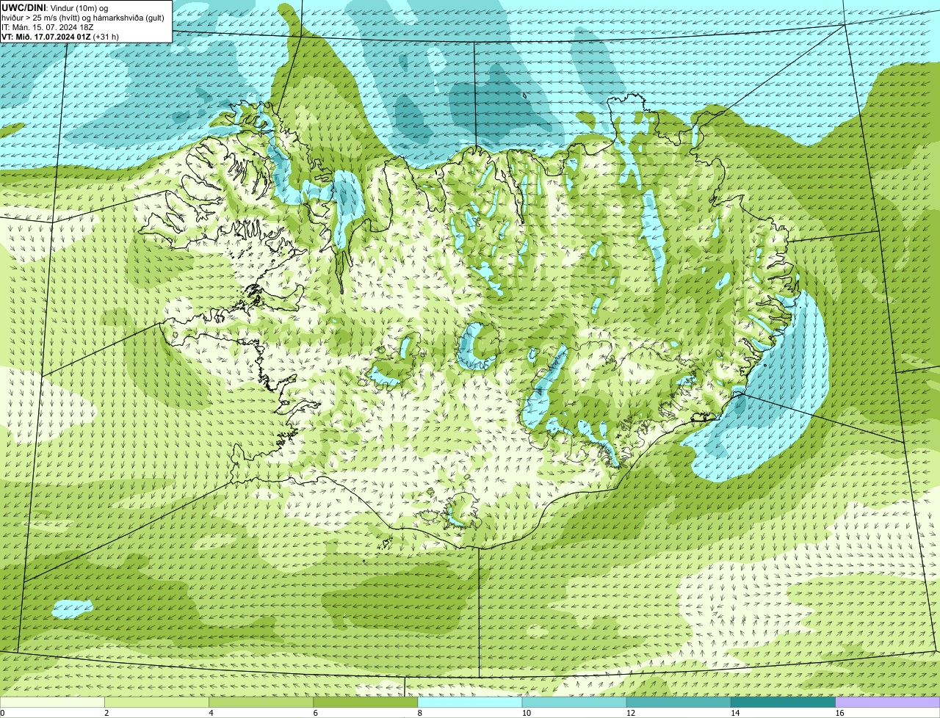Click the 'Vindur (10m) og' label
The width and height of the screenshot is (940, 718).
pos(79,7)
